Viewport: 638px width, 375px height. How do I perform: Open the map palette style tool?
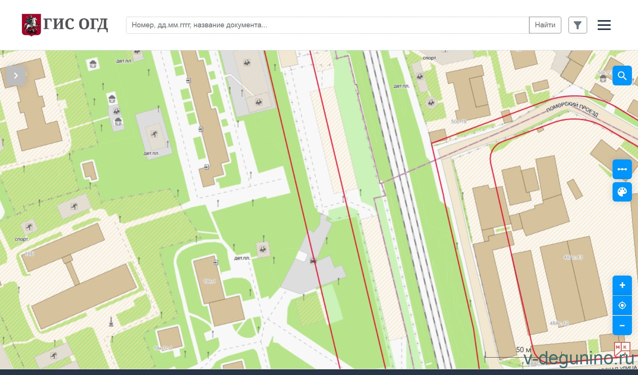pos(622,192)
